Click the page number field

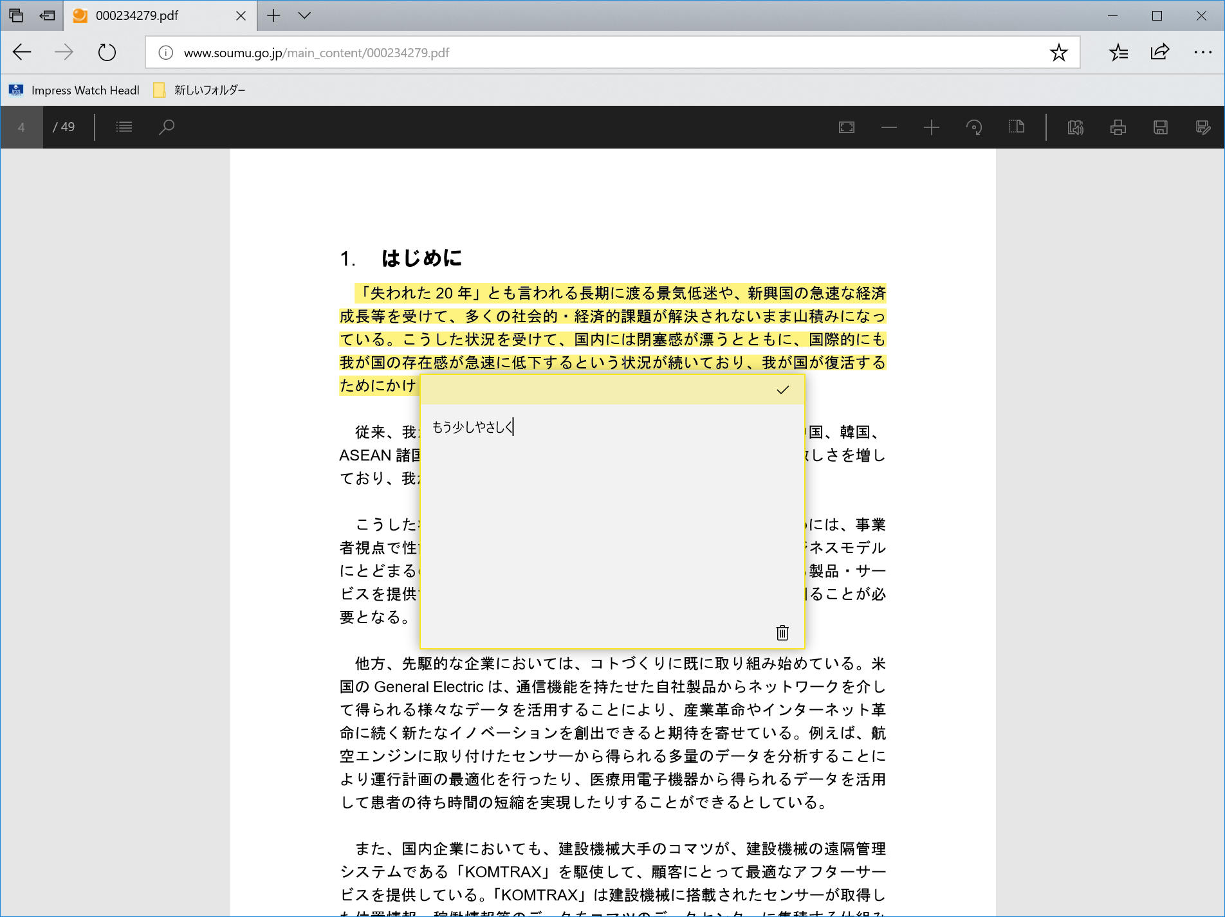point(22,127)
